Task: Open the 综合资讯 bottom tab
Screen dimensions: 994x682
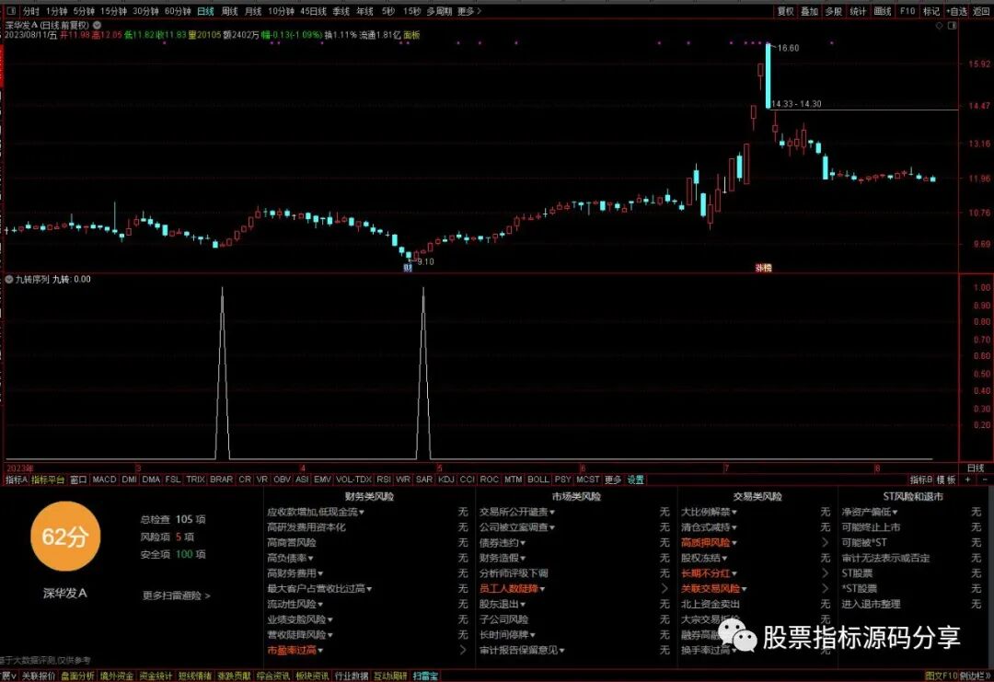Action: coord(272,676)
